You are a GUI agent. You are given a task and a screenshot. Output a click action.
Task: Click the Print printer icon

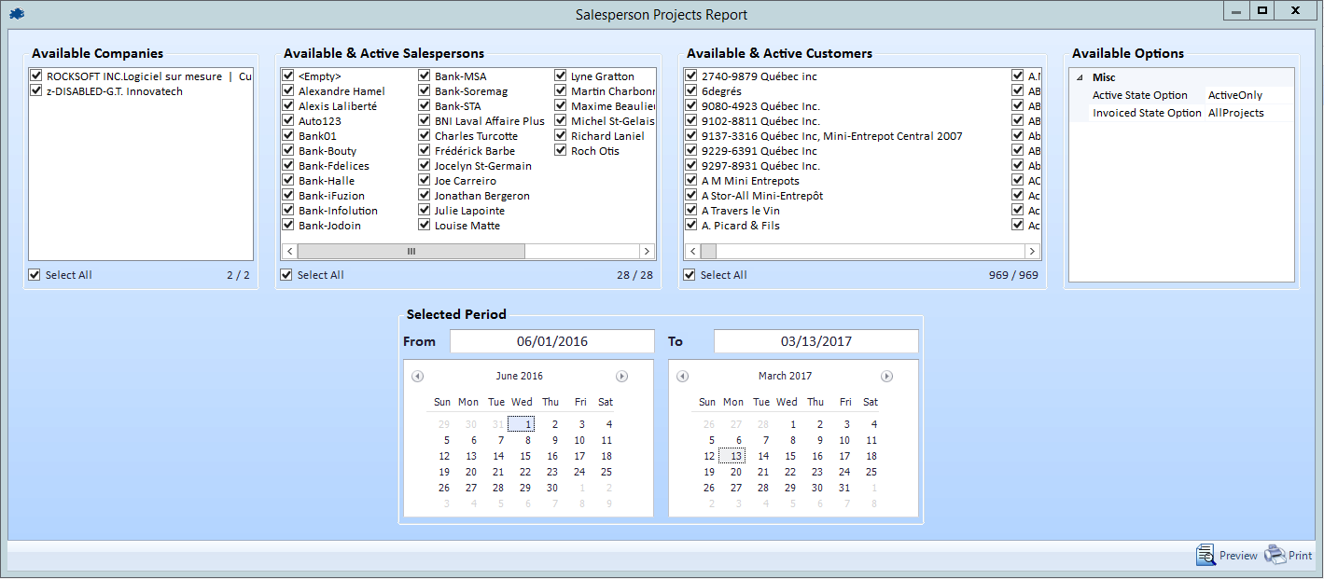tap(1275, 556)
